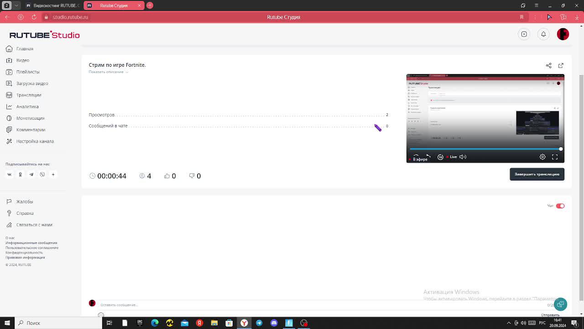Open stream in new window icon
This screenshot has width=584, height=329.
pyautogui.click(x=561, y=65)
